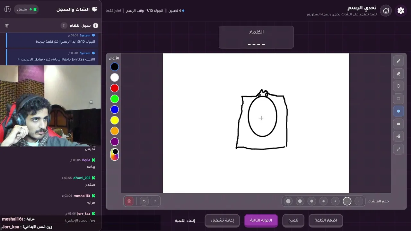This screenshot has width=411, height=231.
Task: Collapse the chat sidebar panel
Action: pyautogui.click(x=7, y=9)
